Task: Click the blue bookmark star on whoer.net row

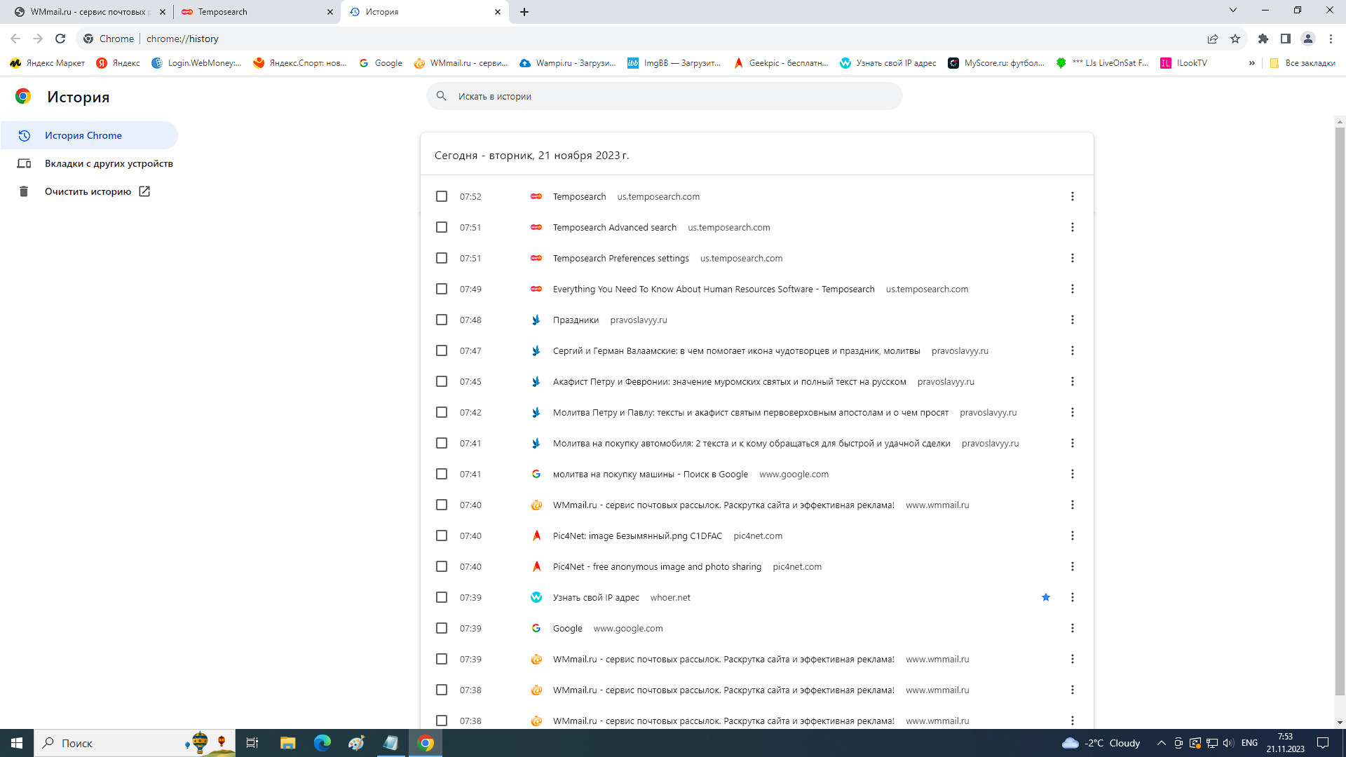Action: click(1046, 597)
